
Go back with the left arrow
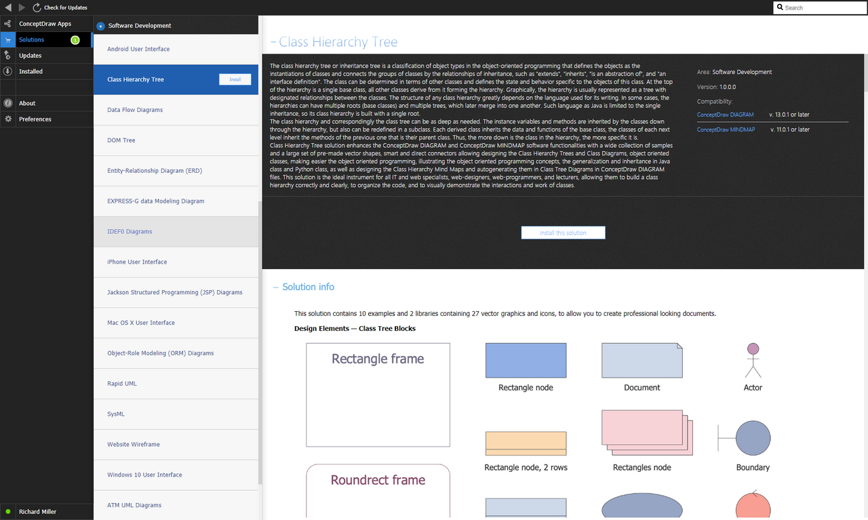(7, 7)
